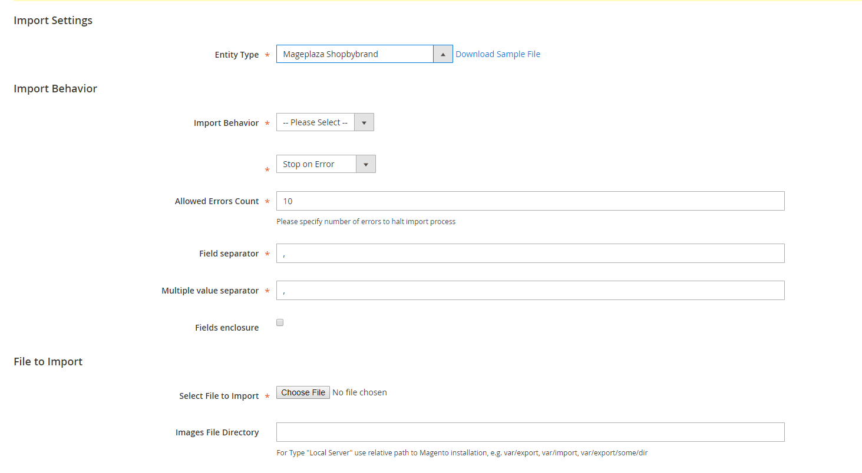Click into the Field separator text box
Screen dimensions: 862x473
tap(530, 254)
